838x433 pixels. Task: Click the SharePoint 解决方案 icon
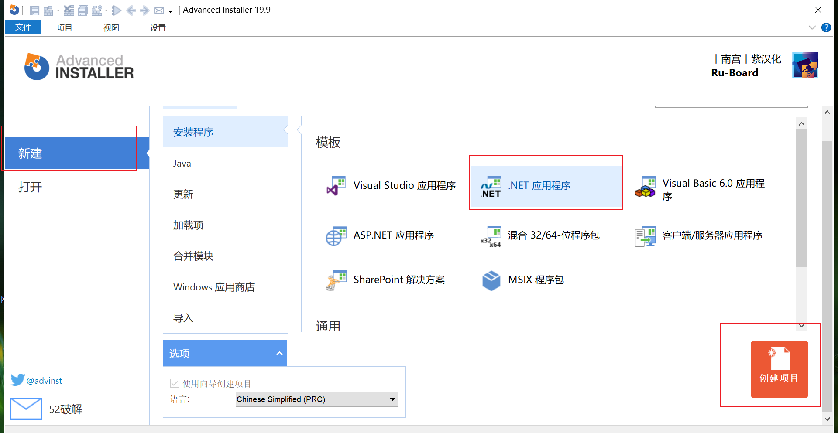[336, 280]
